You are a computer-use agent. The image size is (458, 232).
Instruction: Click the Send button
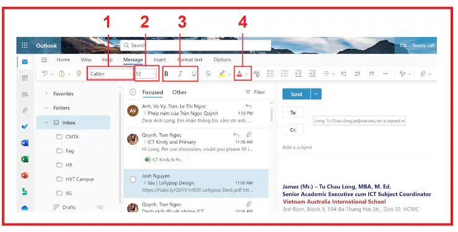pos(296,94)
